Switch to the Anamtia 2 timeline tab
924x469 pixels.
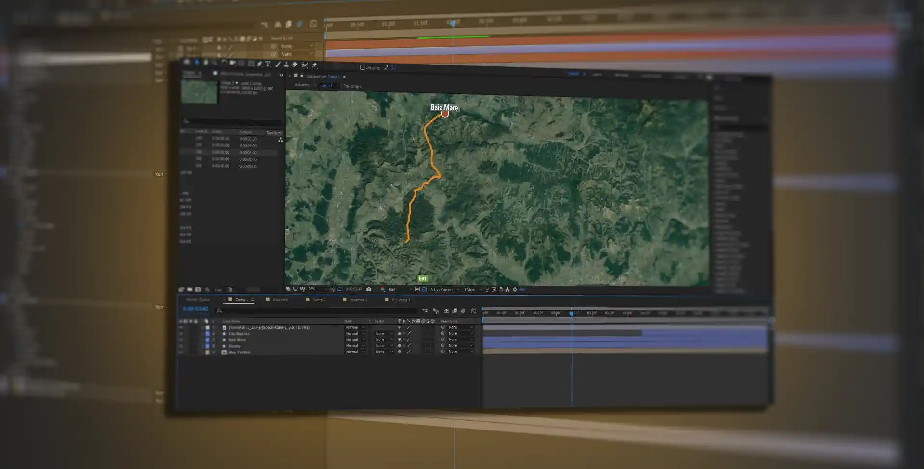pos(359,300)
